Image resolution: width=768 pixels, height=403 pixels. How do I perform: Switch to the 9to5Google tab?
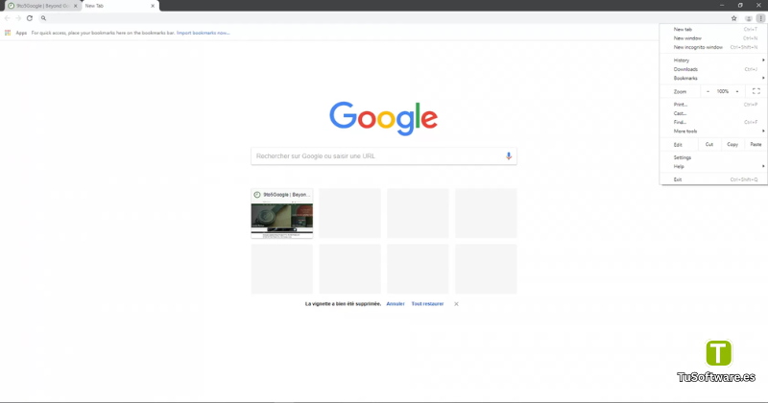tap(42, 6)
